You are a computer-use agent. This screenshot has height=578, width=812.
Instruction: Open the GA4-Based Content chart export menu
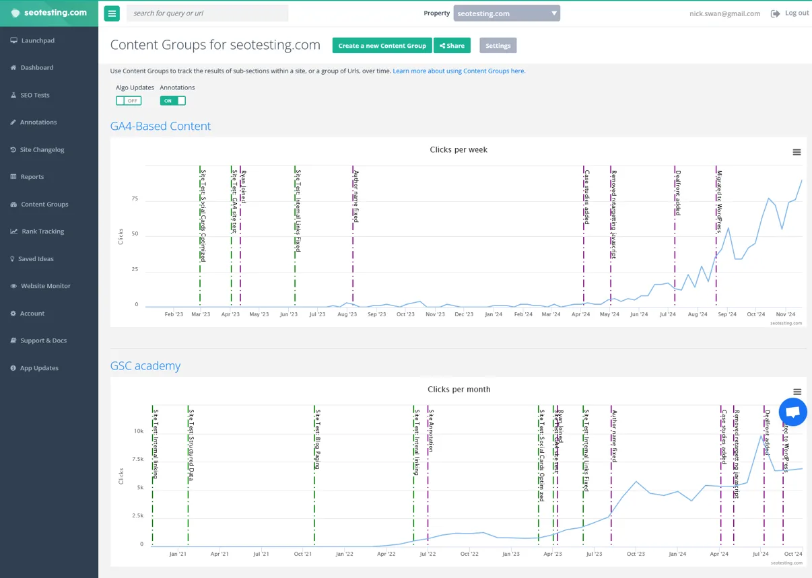[x=797, y=152]
